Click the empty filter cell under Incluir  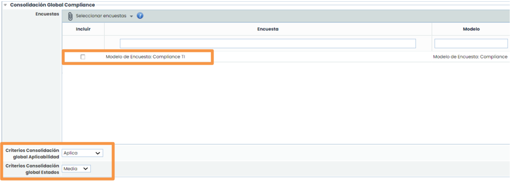83,44
